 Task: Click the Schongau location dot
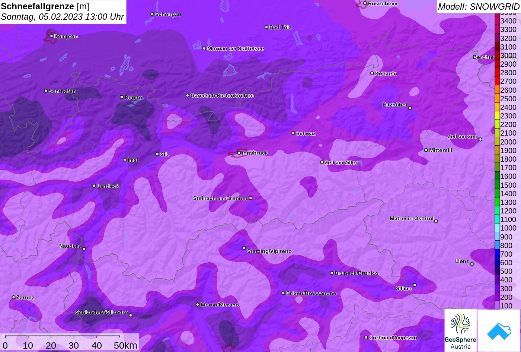point(152,14)
